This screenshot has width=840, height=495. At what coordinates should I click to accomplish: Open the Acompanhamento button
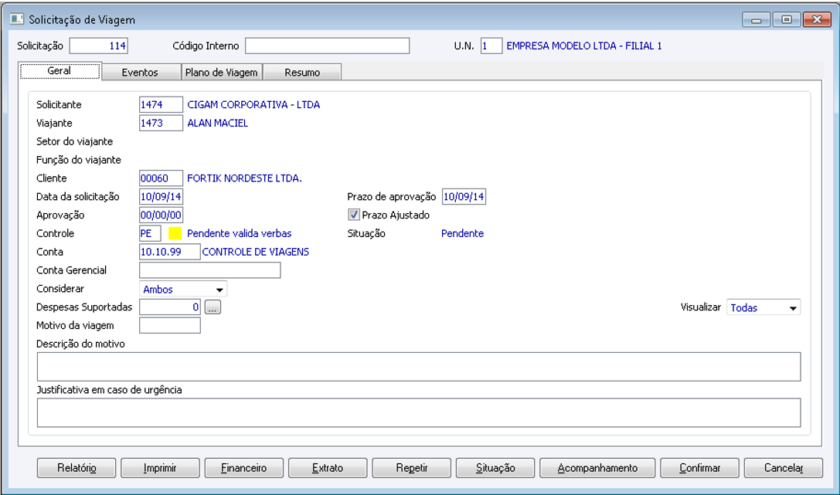[597, 468]
